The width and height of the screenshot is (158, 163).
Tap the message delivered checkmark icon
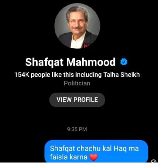(154, 161)
